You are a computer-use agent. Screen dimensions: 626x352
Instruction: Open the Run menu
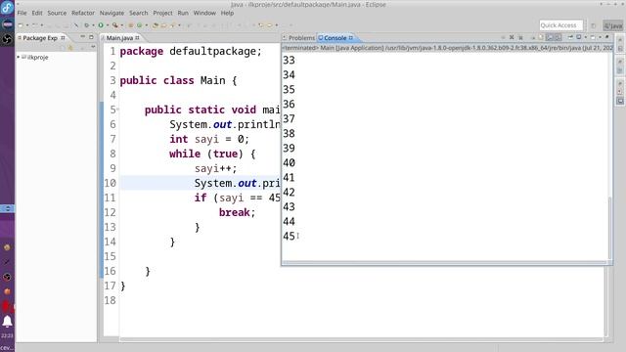point(183,13)
